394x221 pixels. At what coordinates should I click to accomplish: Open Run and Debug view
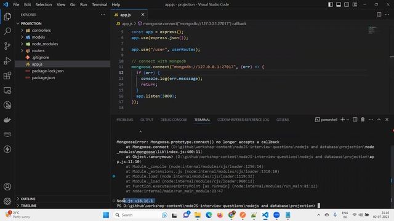pyautogui.click(x=7, y=61)
